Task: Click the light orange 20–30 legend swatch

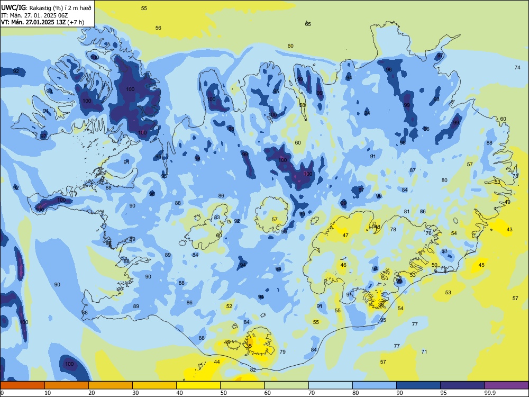Action: [111, 385]
